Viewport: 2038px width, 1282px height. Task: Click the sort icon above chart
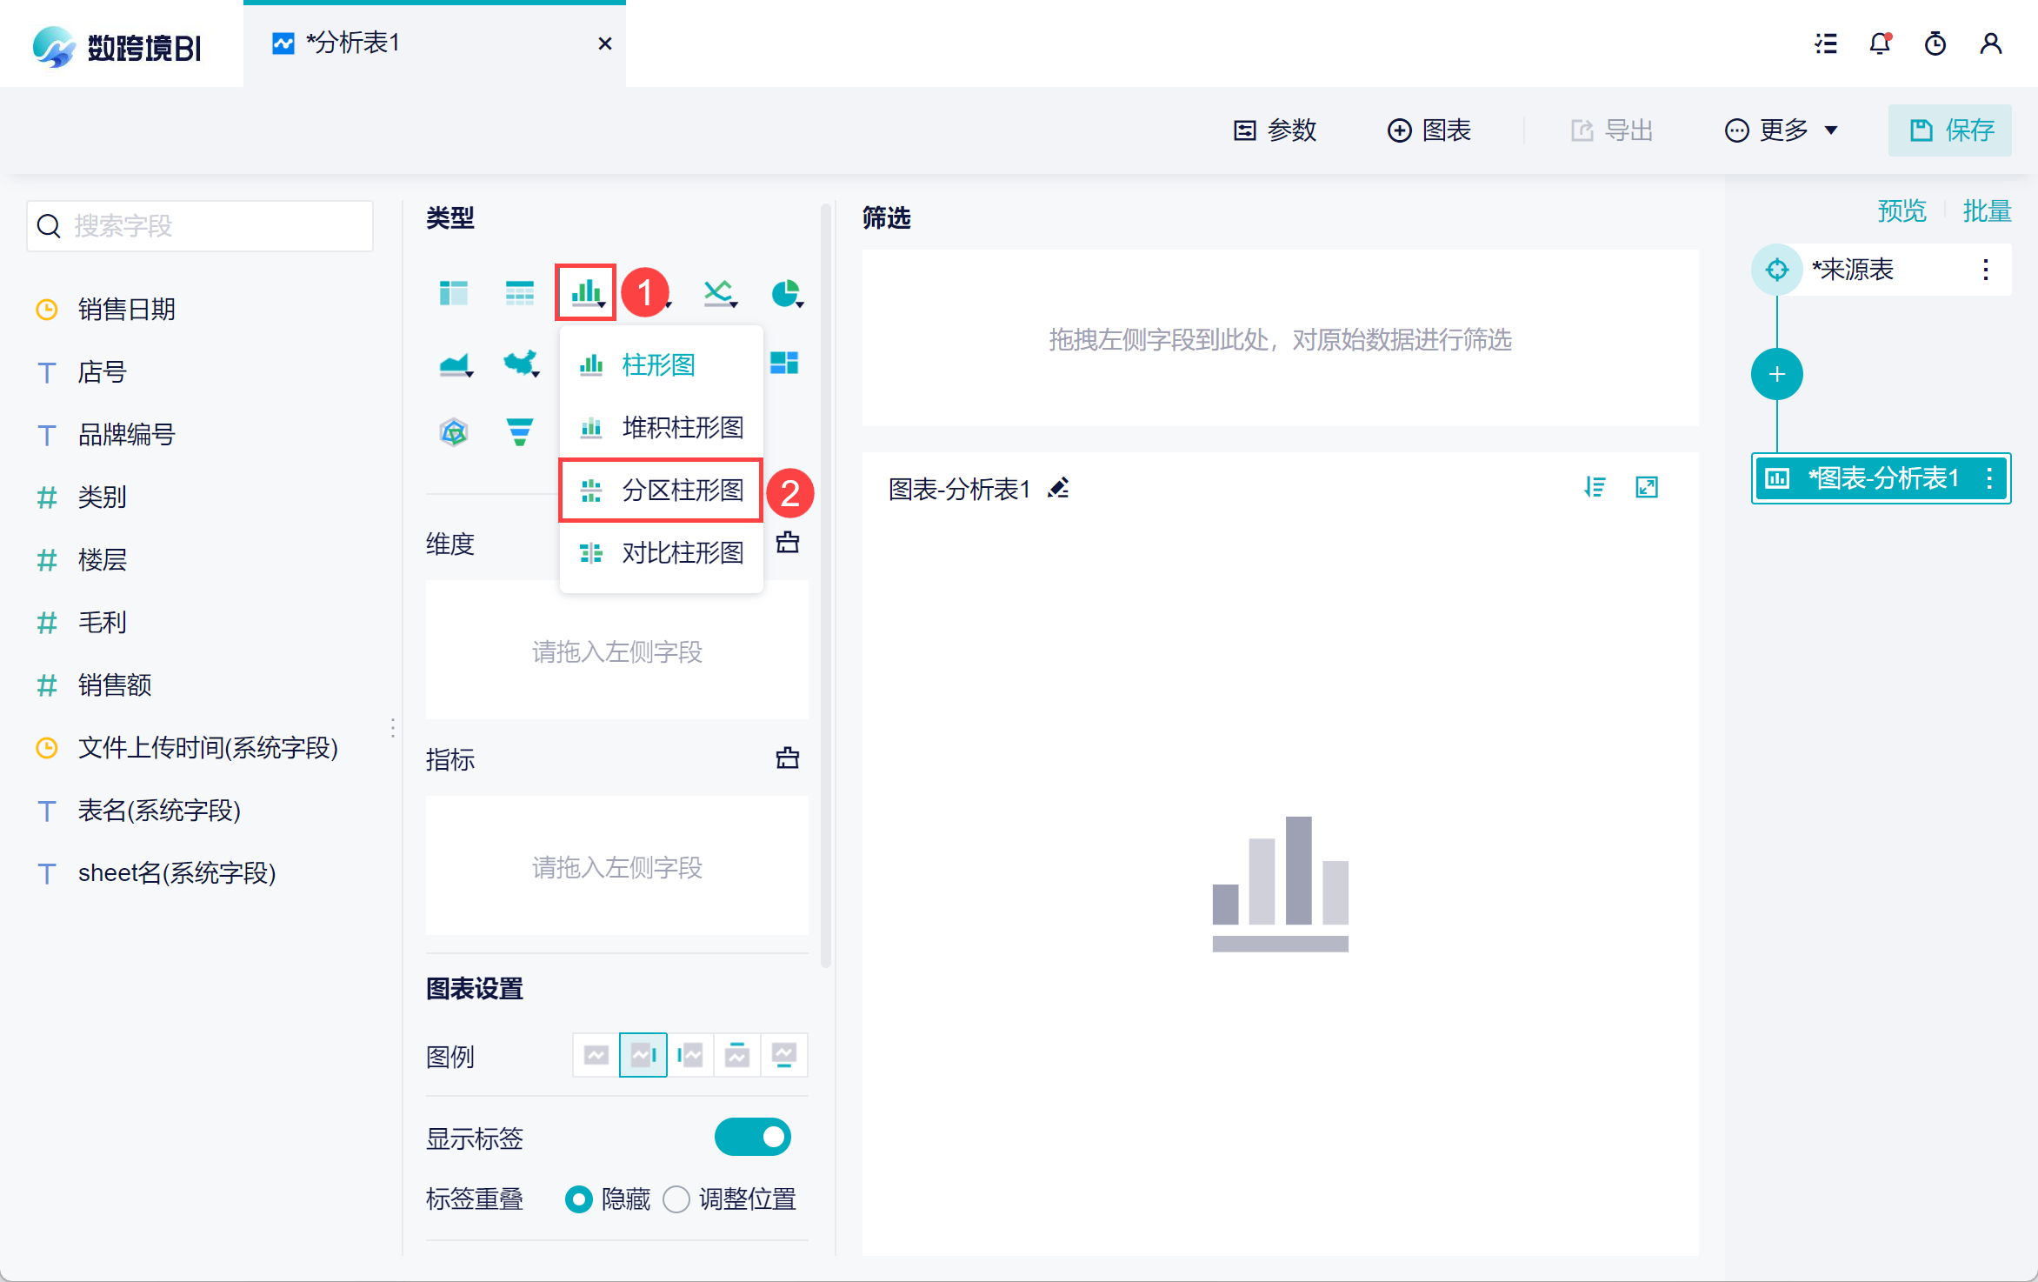(1595, 487)
